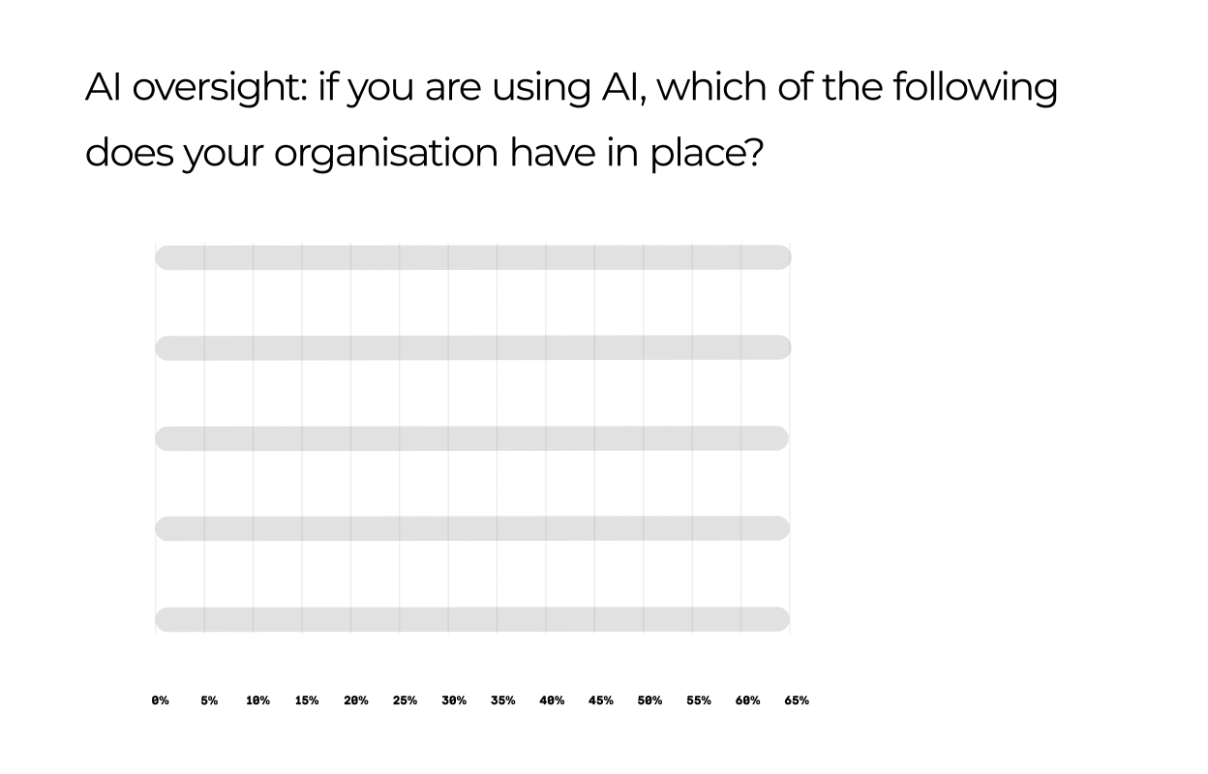Viewport: 1208px width, 774px height.
Task: Select the 10% axis label
Action: pos(257,700)
